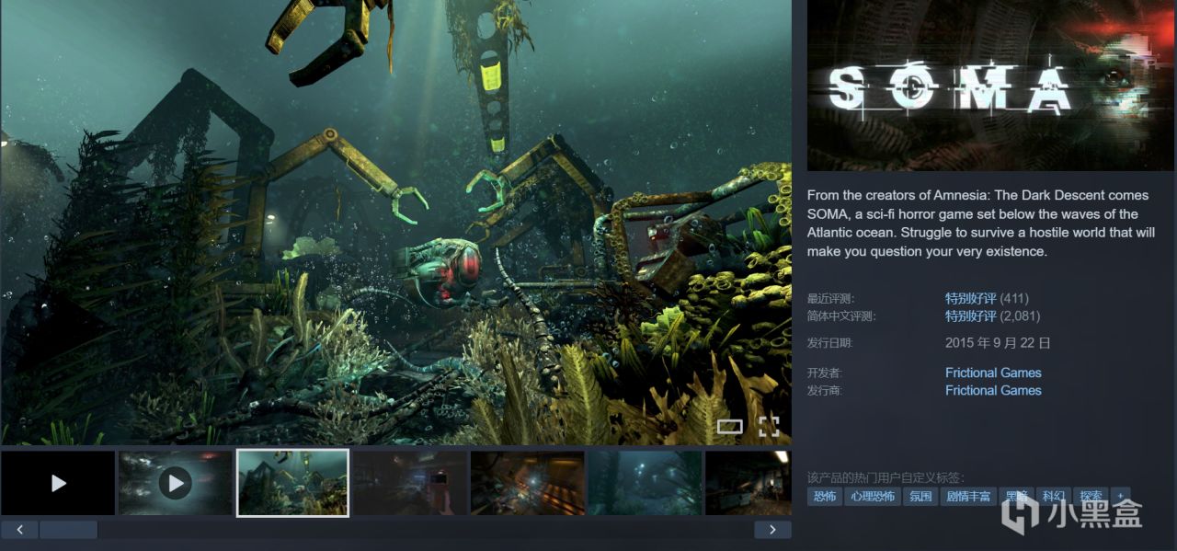The image size is (1177, 551).
Task: Click the 发行日期 label
Action: [829, 343]
